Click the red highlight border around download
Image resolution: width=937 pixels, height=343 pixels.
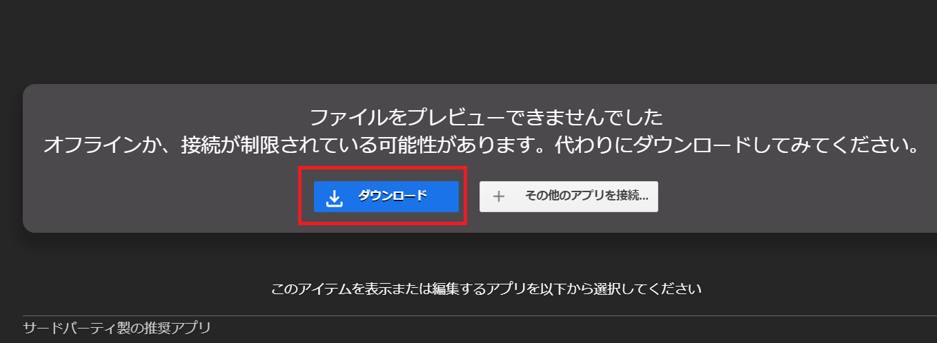coord(383,167)
